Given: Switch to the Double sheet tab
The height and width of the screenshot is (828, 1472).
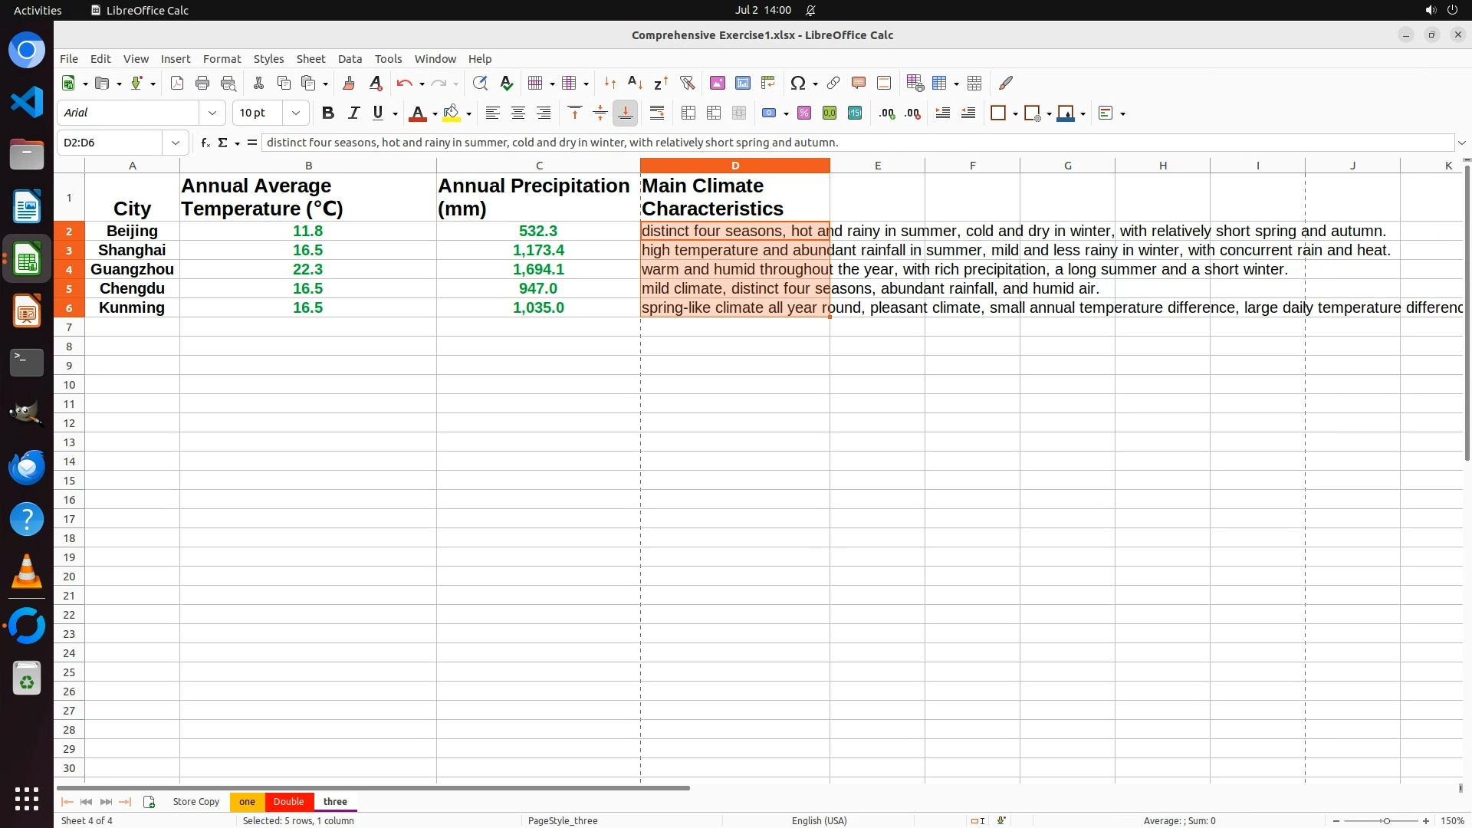Looking at the screenshot, I should coord(289,801).
